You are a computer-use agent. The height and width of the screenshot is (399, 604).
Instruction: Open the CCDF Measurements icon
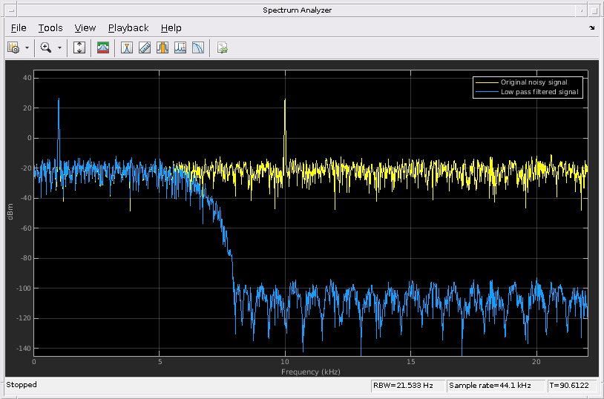(x=198, y=48)
